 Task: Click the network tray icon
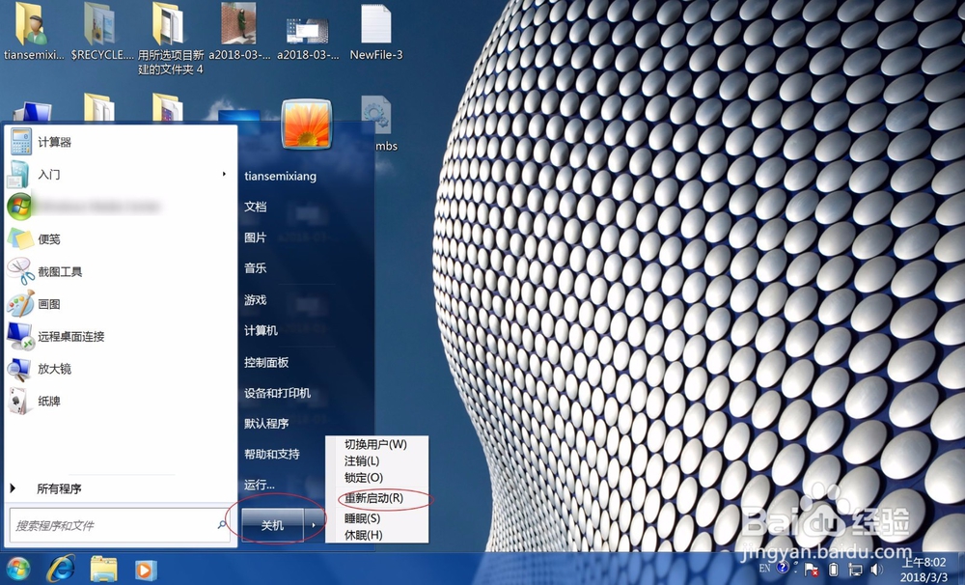pos(855,570)
